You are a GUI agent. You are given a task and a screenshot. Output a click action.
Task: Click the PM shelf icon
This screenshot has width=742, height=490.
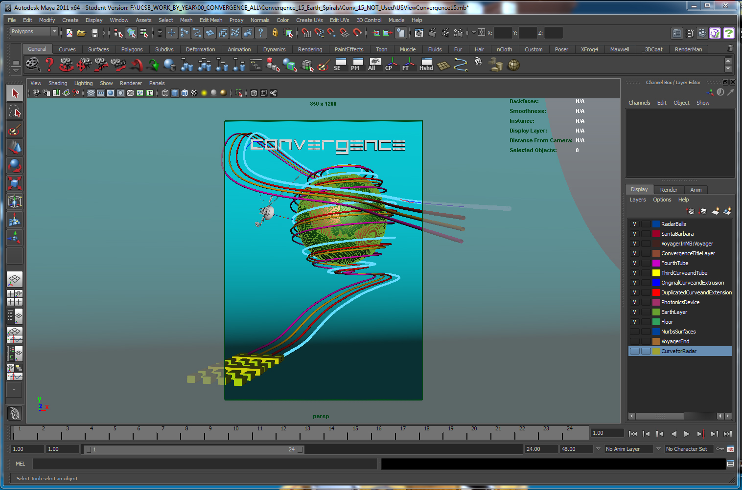pyautogui.click(x=357, y=65)
